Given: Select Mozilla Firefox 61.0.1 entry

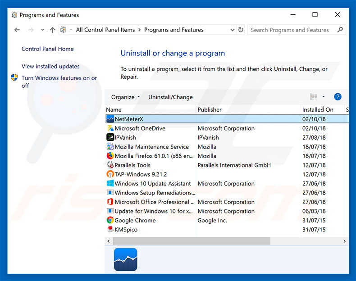Looking at the screenshot, I should pos(154,156).
